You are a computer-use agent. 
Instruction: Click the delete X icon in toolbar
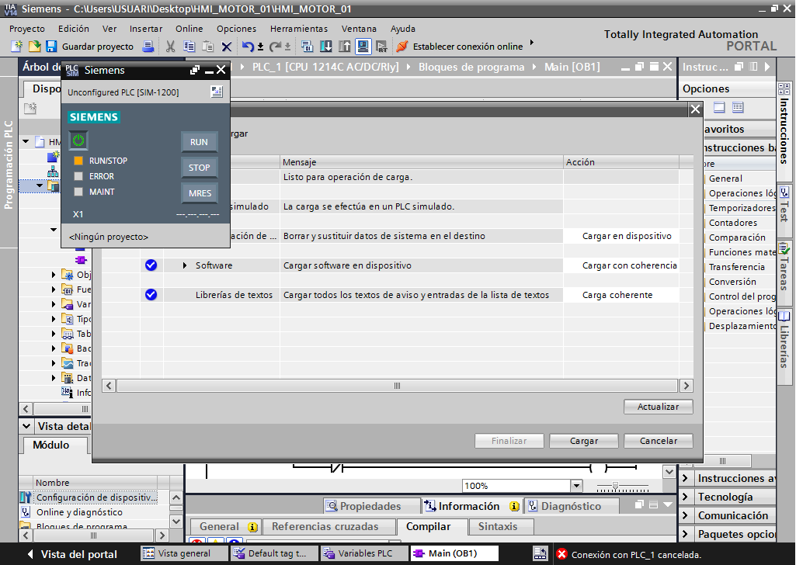tap(227, 47)
